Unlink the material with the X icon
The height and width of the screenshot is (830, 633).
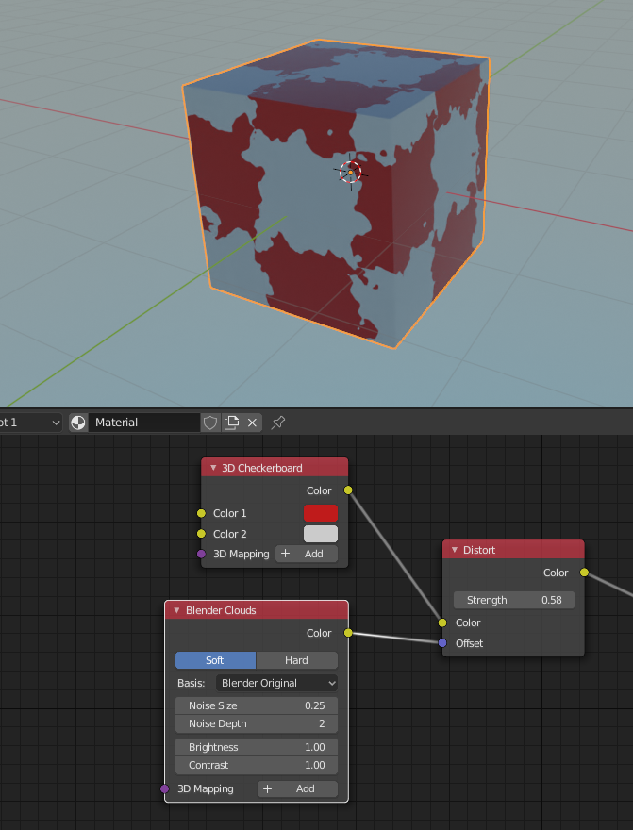tap(252, 423)
